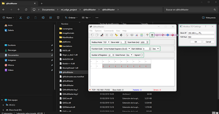Open the translations folder
This screenshot has width=219, height=114.
(x=66, y=46)
